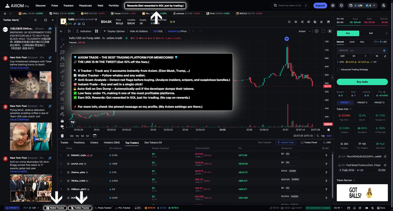Screen dimensions: 393x211
Task: Open token hexagon settings icon
Action: [x=296, y=22]
